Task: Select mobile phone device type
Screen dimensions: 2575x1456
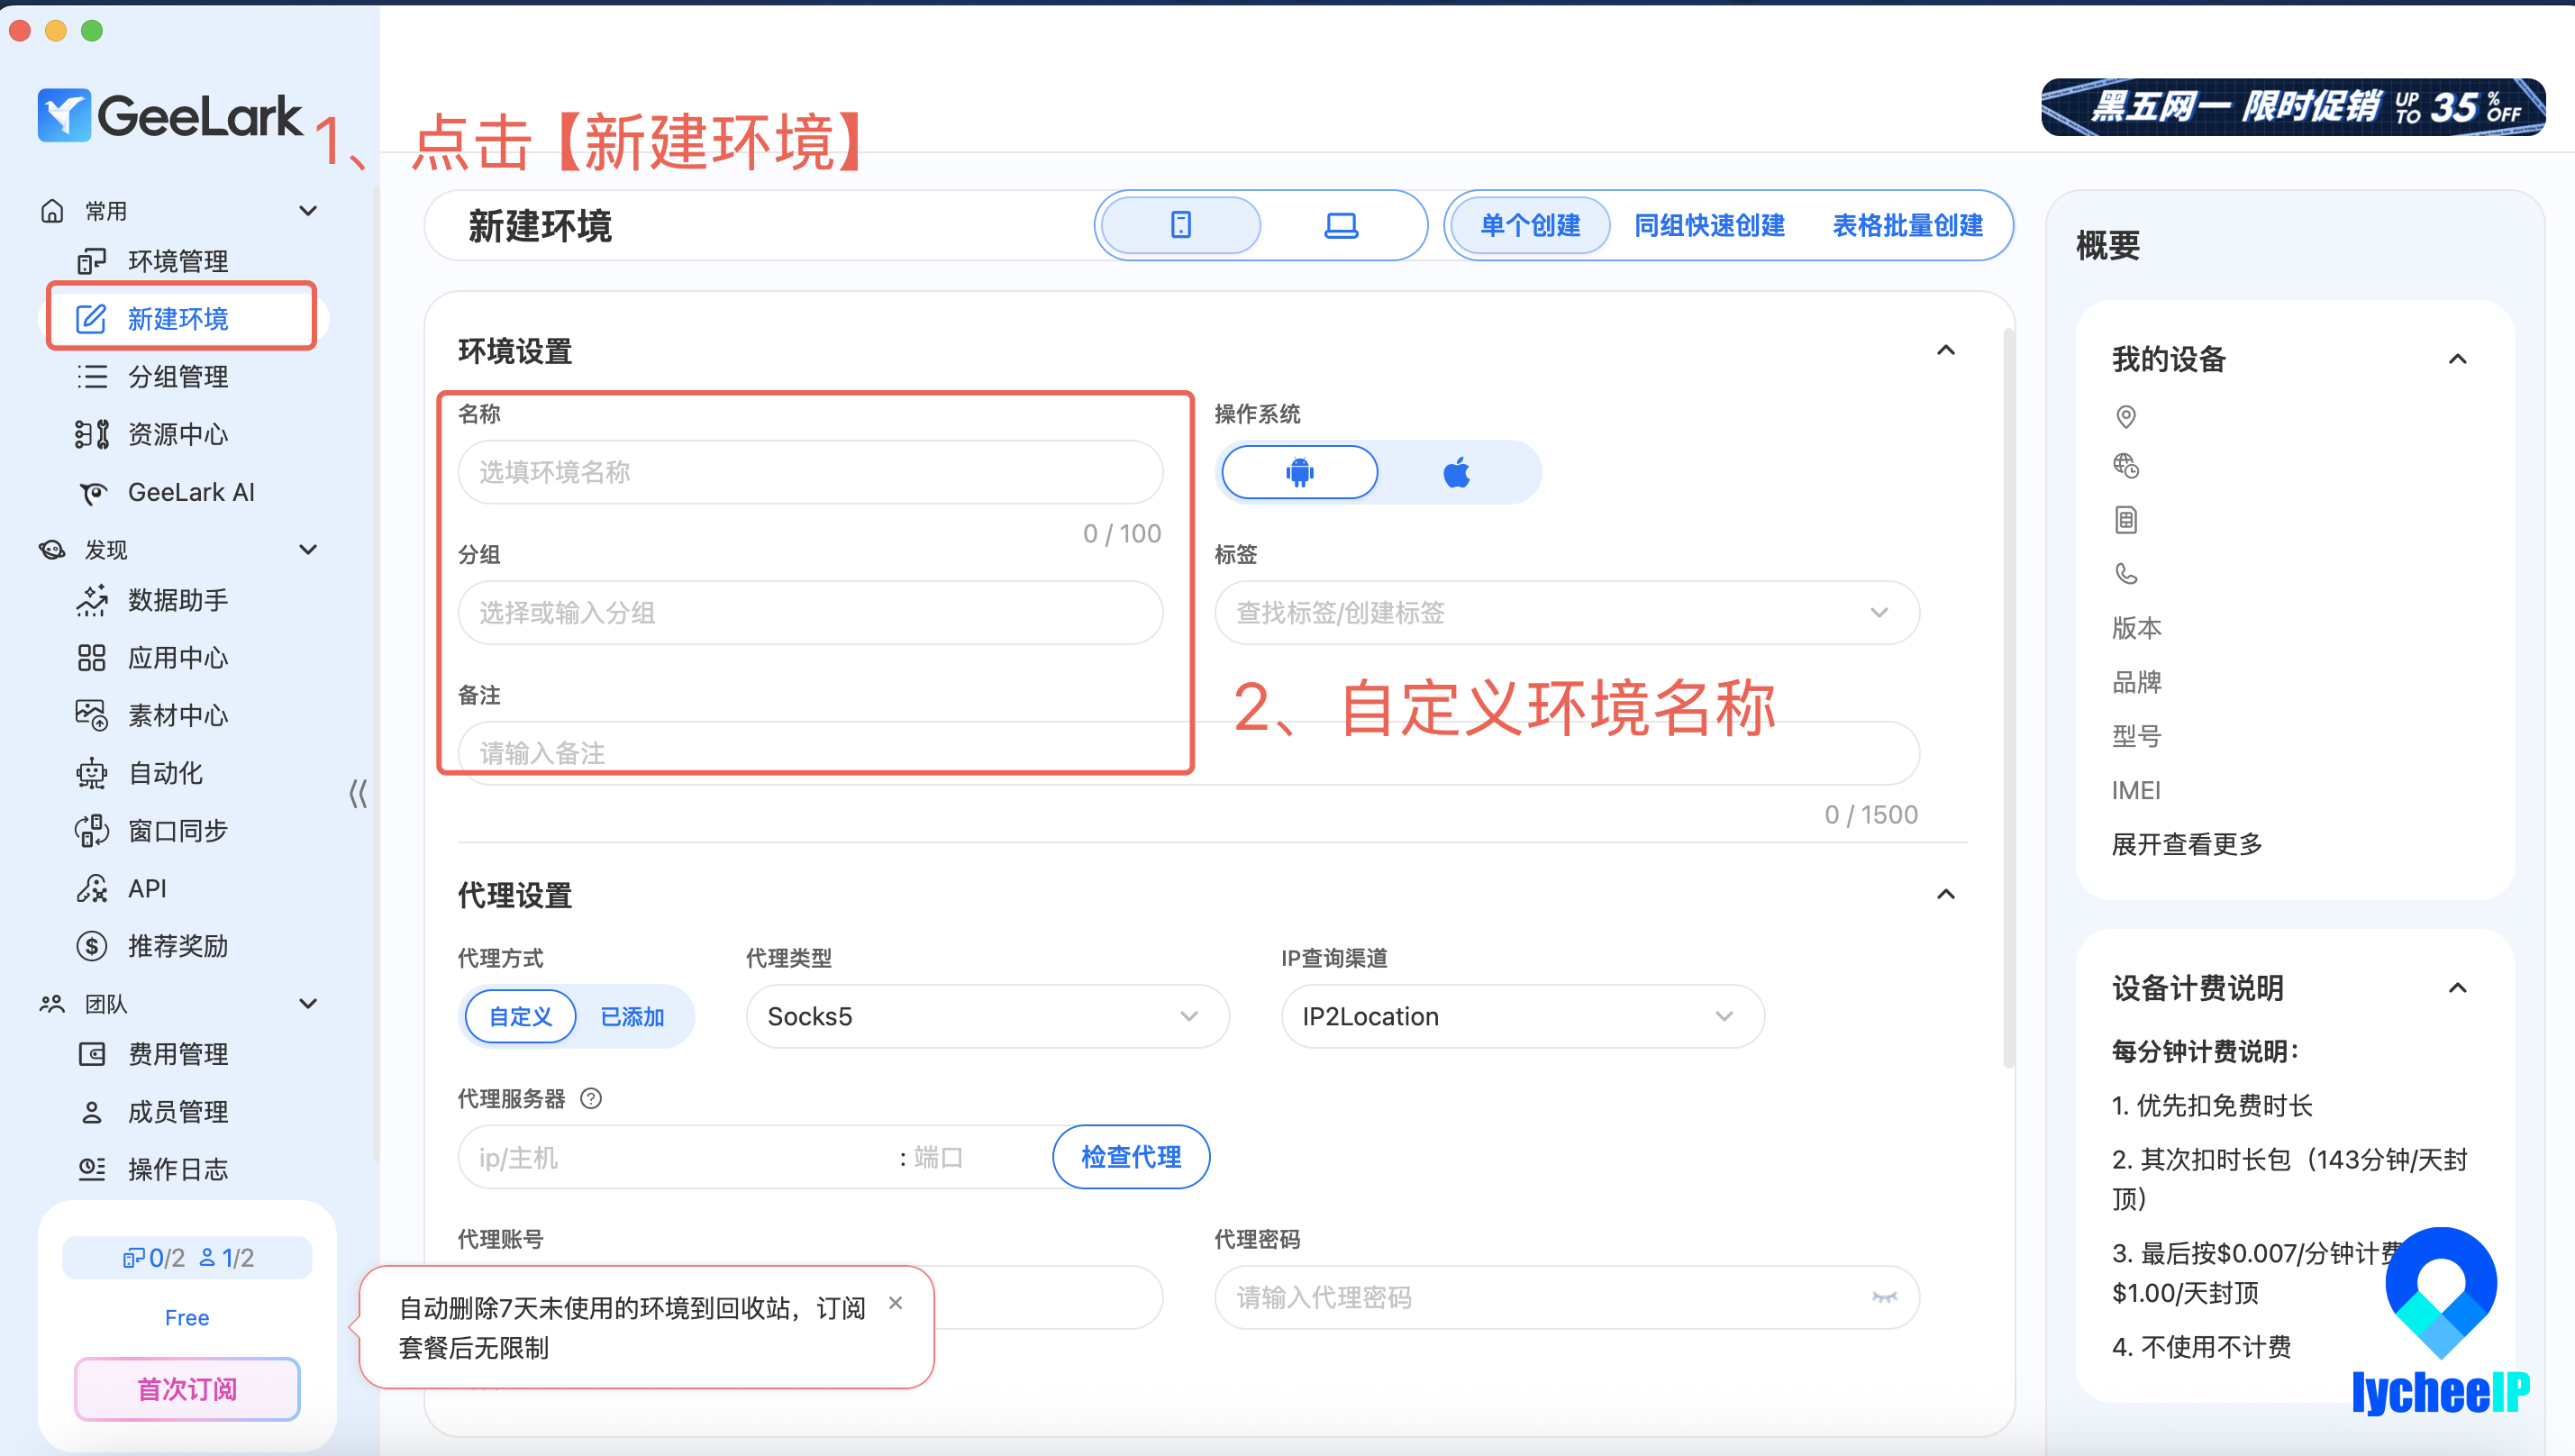Action: (x=1180, y=225)
